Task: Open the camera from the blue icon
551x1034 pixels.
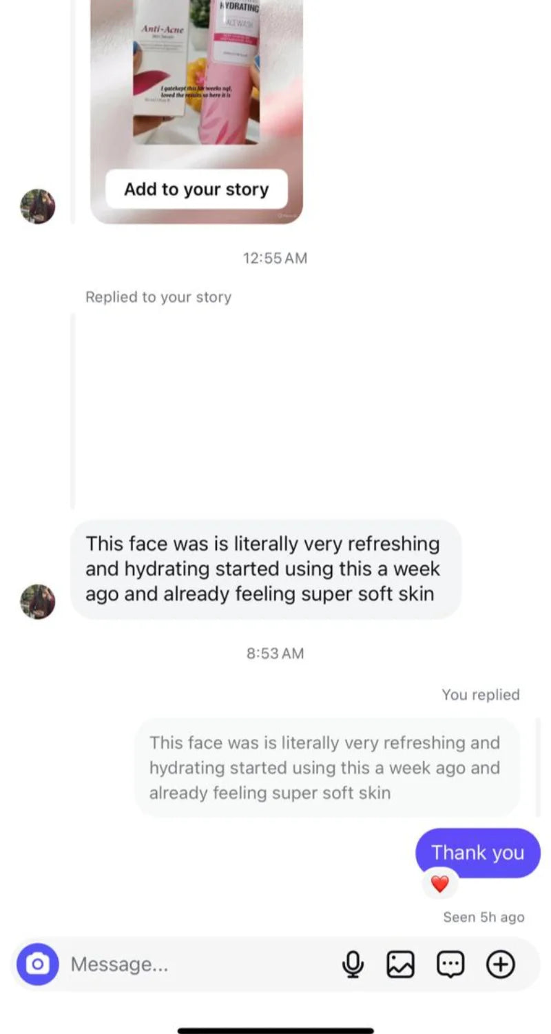Action: tap(37, 964)
